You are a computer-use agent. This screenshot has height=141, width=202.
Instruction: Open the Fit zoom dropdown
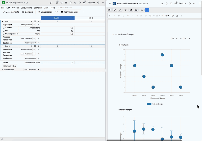(x=167, y=16)
